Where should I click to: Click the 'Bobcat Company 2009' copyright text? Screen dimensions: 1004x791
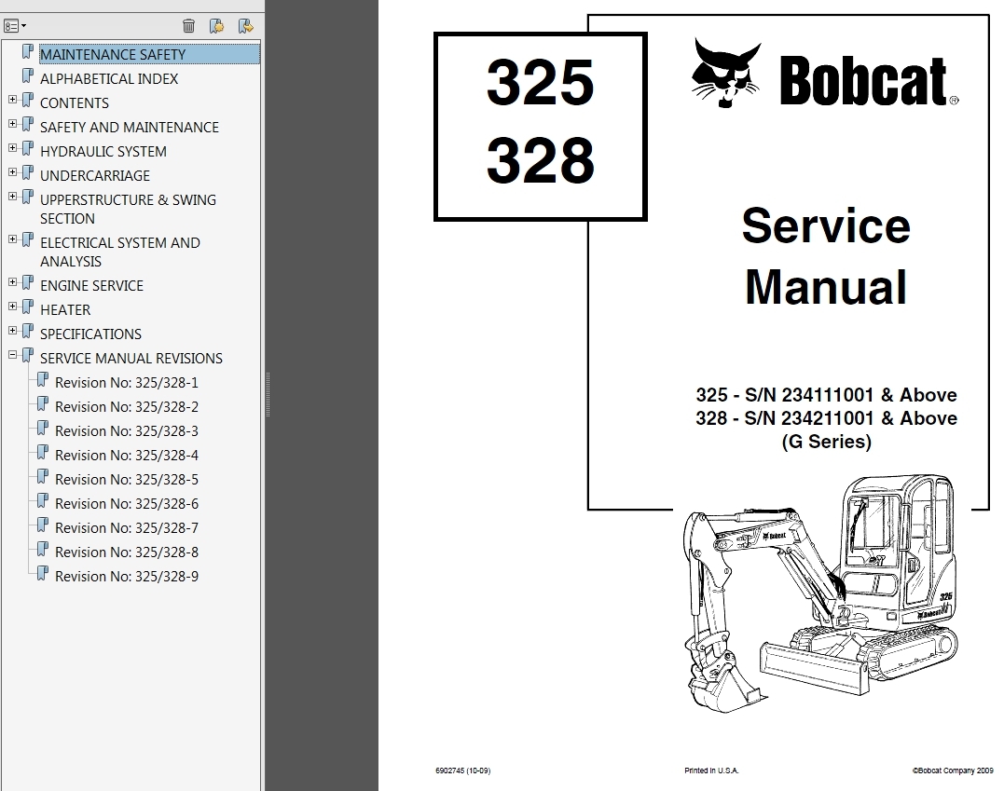[x=953, y=771]
